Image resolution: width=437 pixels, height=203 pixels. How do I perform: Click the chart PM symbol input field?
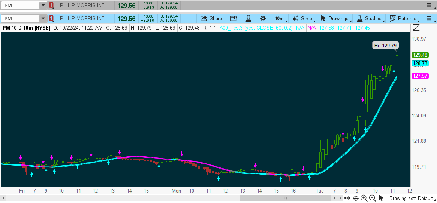click(20, 18)
